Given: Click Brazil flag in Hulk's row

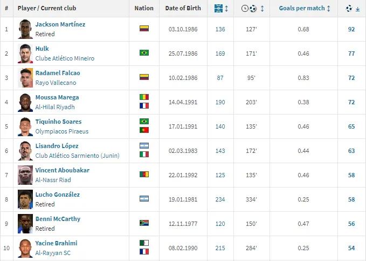Looking at the screenshot, I should (144, 52).
